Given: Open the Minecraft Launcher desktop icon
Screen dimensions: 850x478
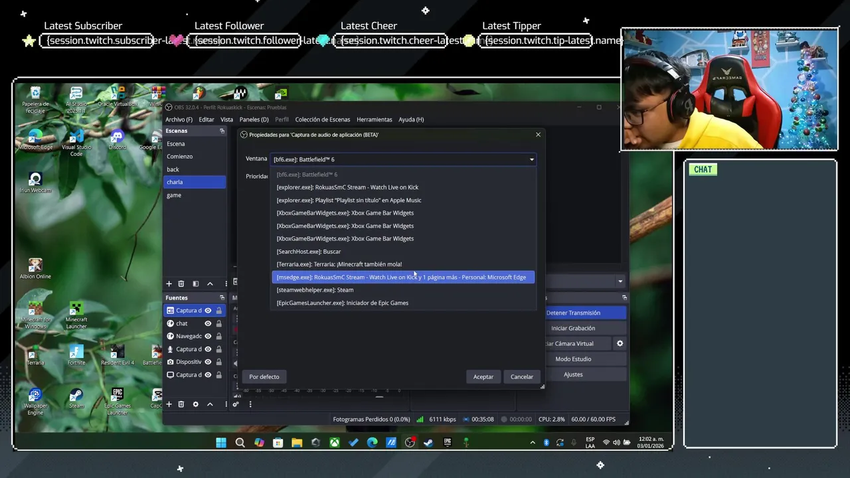Looking at the screenshot, I should pyautogui.click(x=76, y=315).
